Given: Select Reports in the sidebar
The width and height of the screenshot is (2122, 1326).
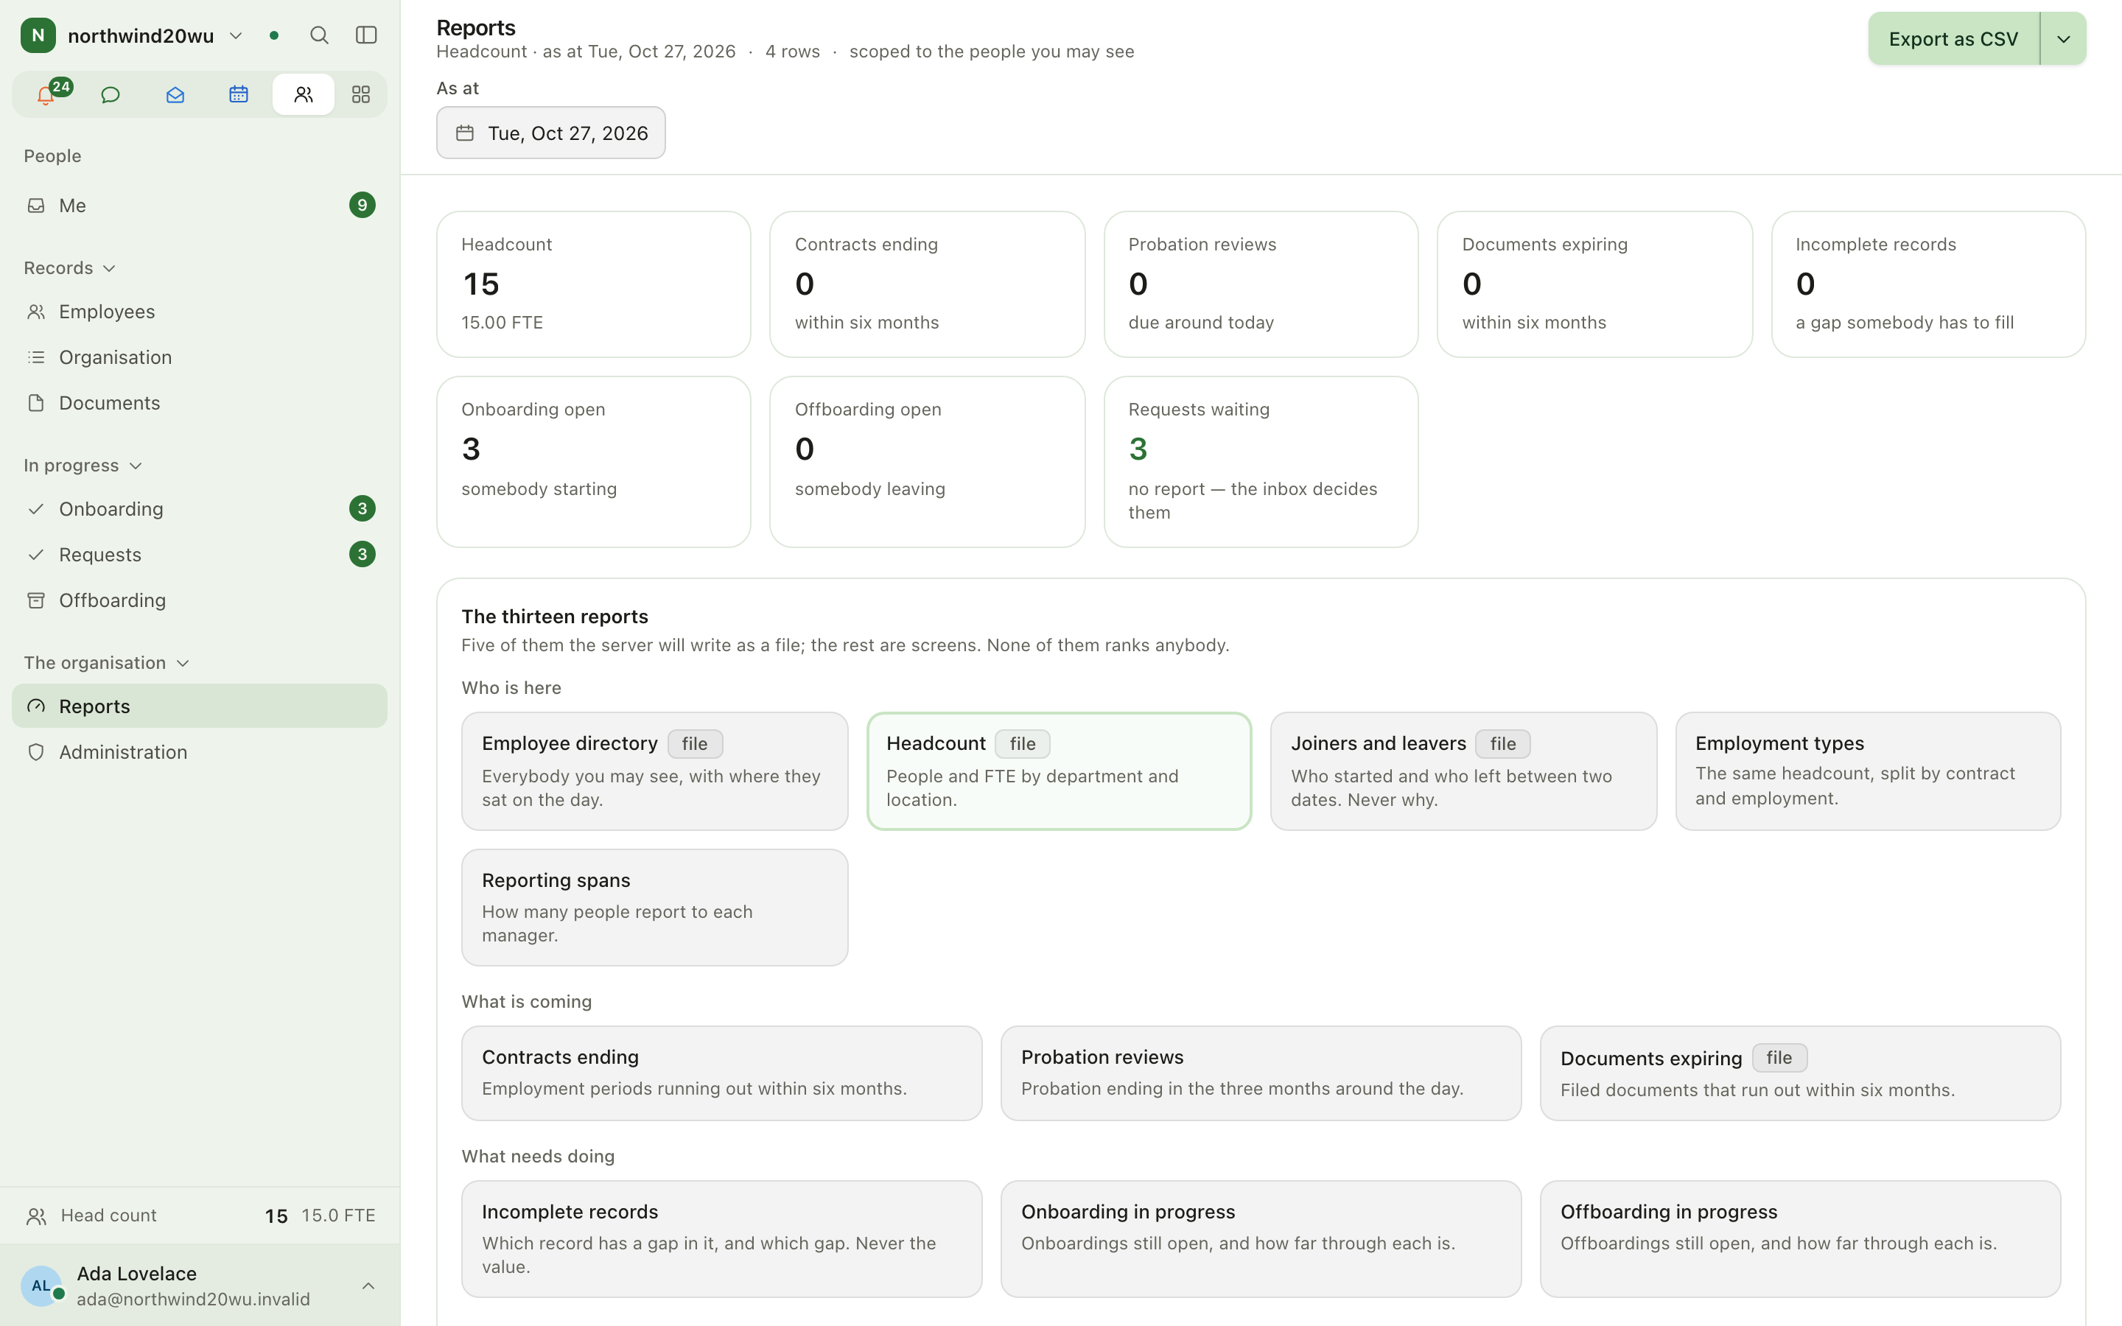Looking at the screenshot, I should (x=200, y=706).
